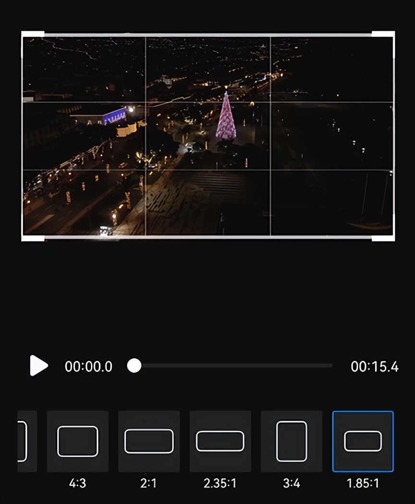This screenshot has width=415, height=504.
Task: Click the 2.35:1 label text
Action: pyautogui.click(x=220, y=483)
